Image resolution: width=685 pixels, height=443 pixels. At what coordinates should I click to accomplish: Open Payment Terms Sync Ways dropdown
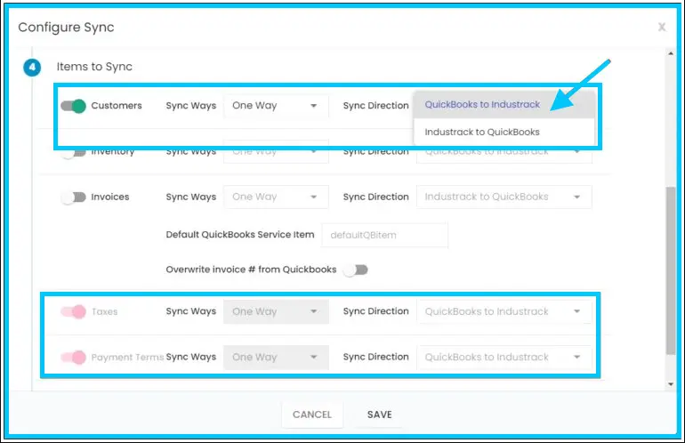(276, 358)
